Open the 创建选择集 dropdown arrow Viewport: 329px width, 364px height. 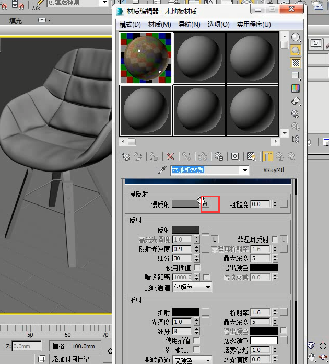pos(104,2)
